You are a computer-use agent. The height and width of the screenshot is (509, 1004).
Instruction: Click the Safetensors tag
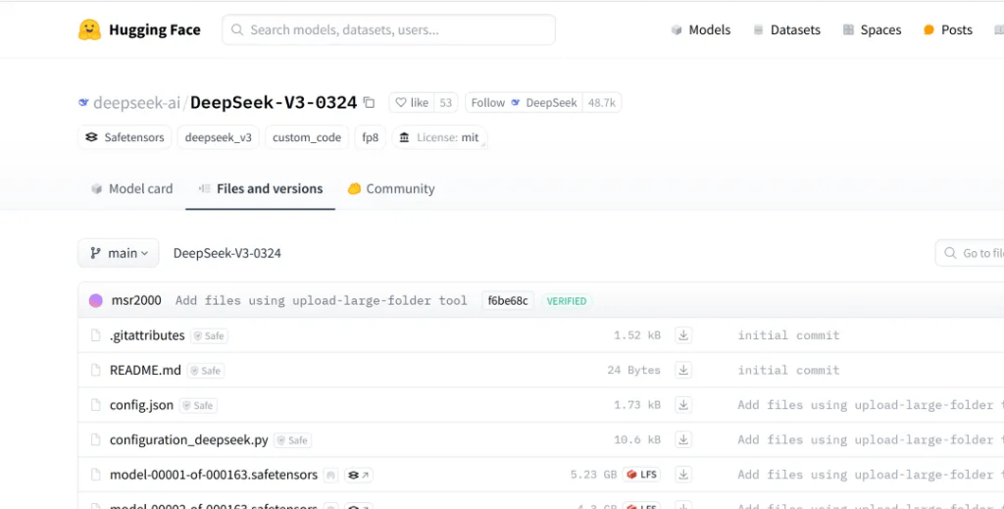pyautogui.click(x=125, y=138)
